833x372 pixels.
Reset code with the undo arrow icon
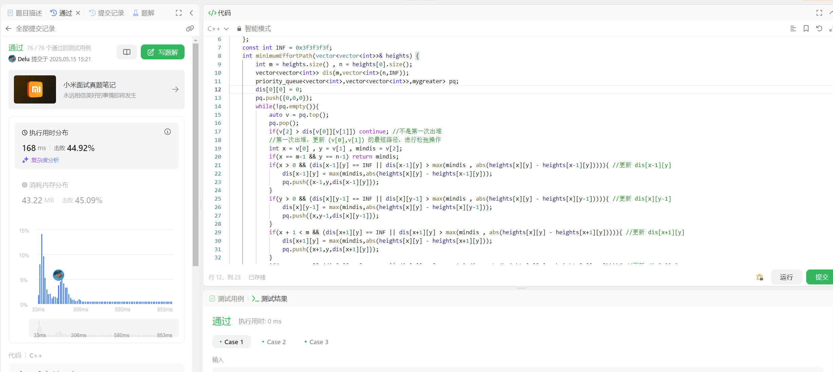(819, 29)
